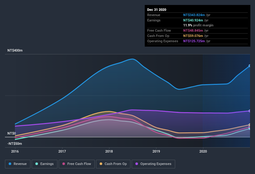
Task: Click the Operating Expenses label in tooltip
Action: click(x=162, y=41)
